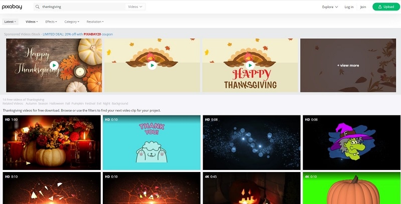This screenshot has height=204, width=401.
Task: Select the Night related tag
Action: coord(106,103)
